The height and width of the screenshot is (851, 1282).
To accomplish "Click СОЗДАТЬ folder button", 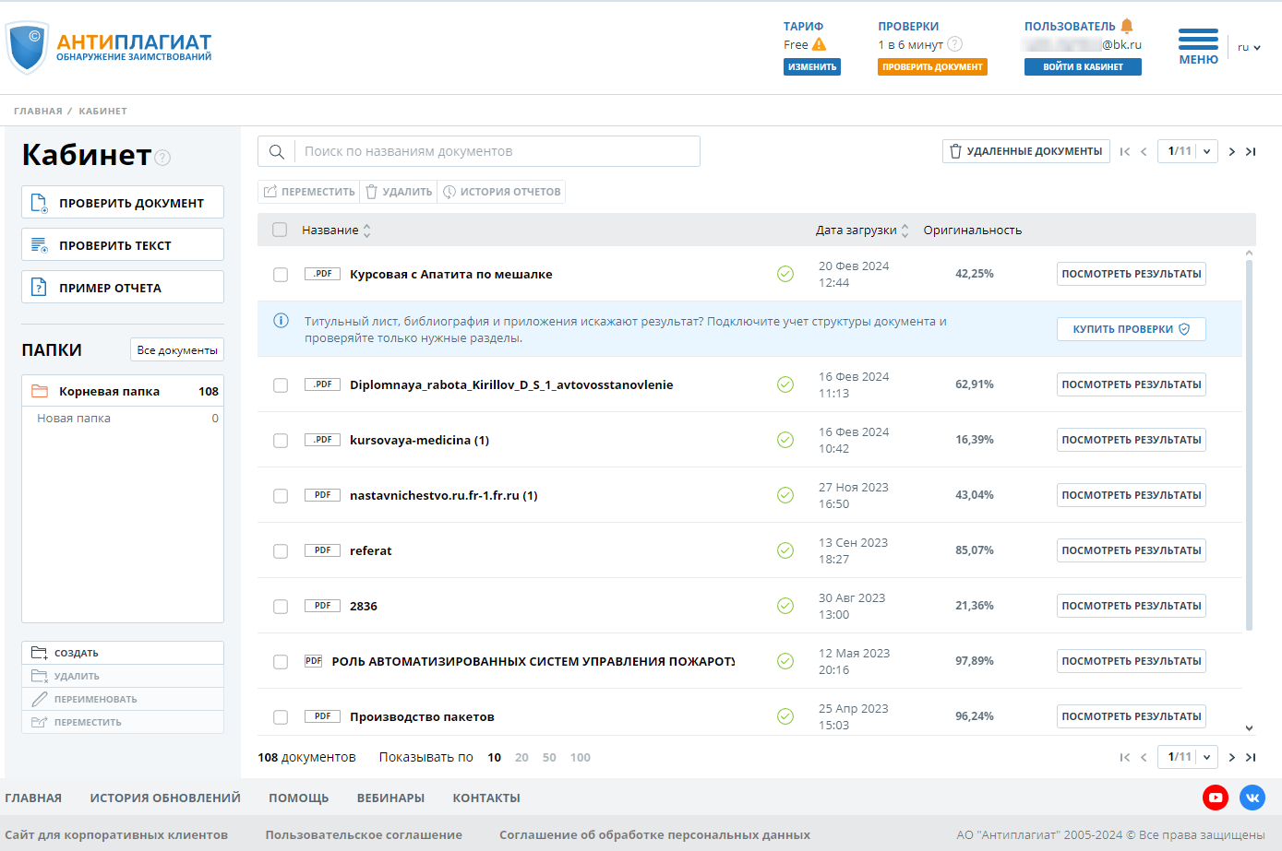I will [x=123, y=653].
